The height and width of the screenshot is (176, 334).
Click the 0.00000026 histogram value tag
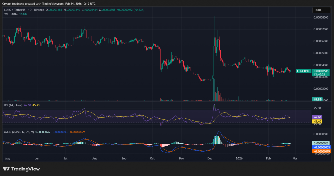pos(321,143)
